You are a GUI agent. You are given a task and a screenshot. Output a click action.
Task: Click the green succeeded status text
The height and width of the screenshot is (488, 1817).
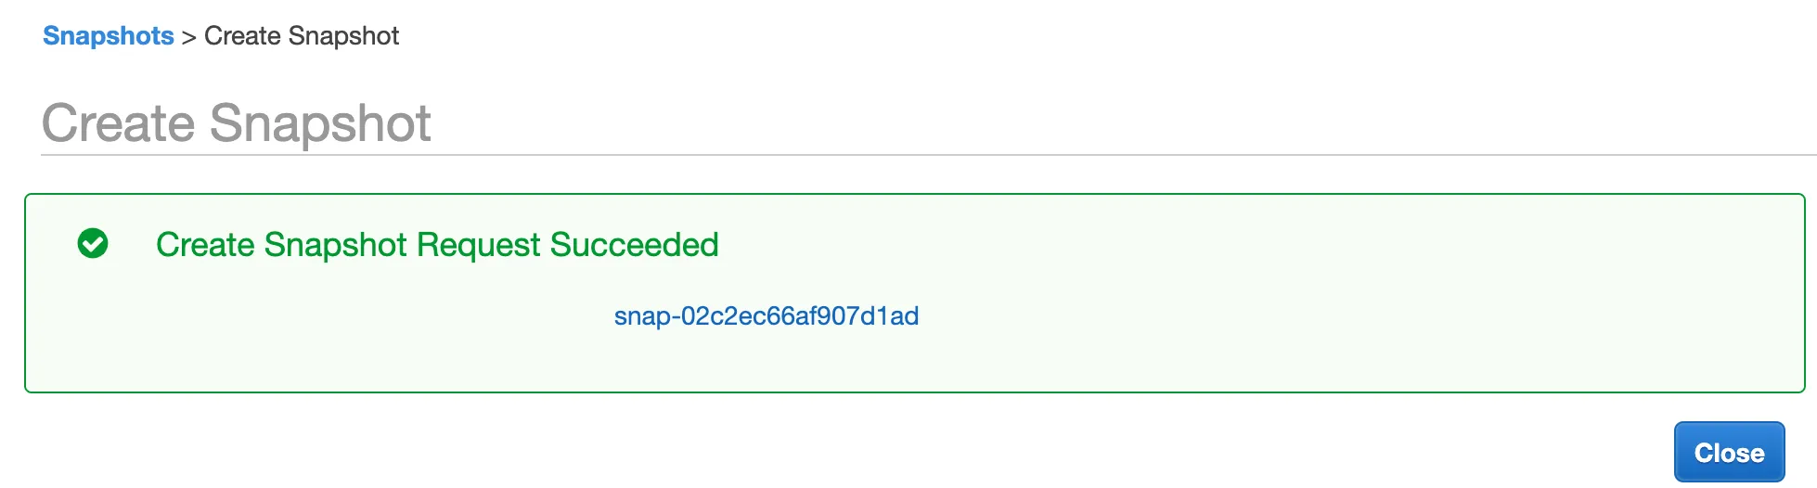437,245
